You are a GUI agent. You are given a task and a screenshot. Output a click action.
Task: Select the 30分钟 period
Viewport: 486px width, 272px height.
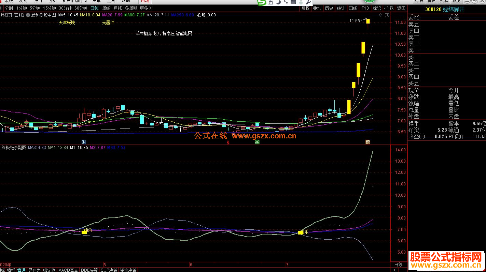(x=65, y=8)
